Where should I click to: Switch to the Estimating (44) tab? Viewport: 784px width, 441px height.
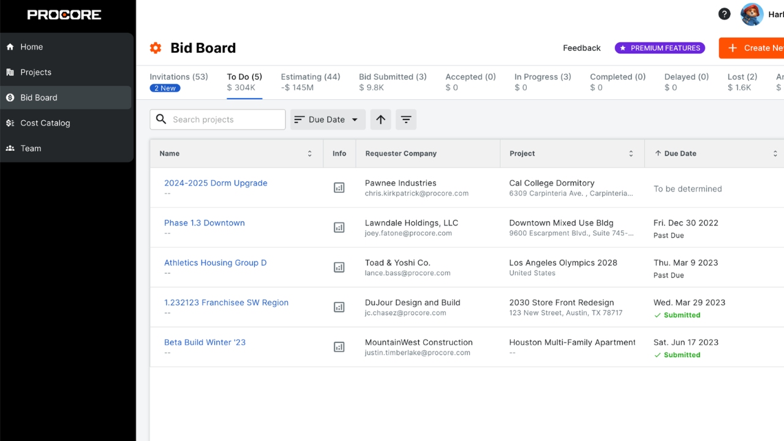[x=311, y=82]
